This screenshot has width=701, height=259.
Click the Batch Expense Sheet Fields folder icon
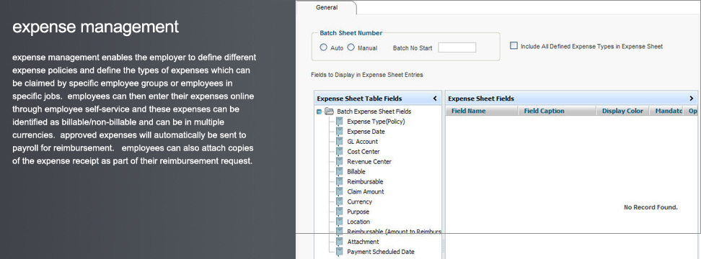pyautogui.click(x=329, y=112)
